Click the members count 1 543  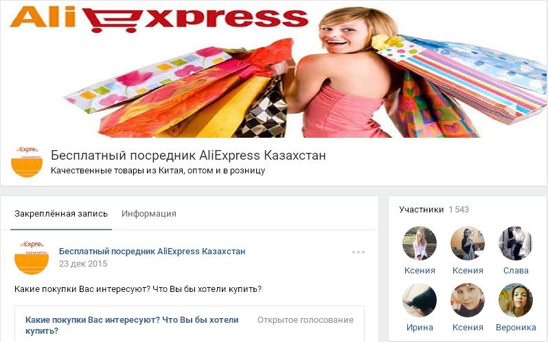[459, 210]
